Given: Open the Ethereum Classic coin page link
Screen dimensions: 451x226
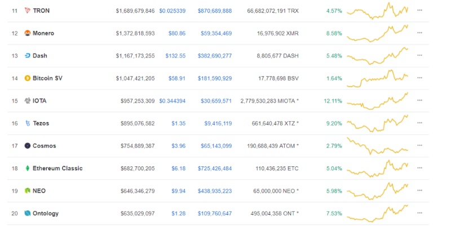Looking at the screenshot, I should coord(58,168).
